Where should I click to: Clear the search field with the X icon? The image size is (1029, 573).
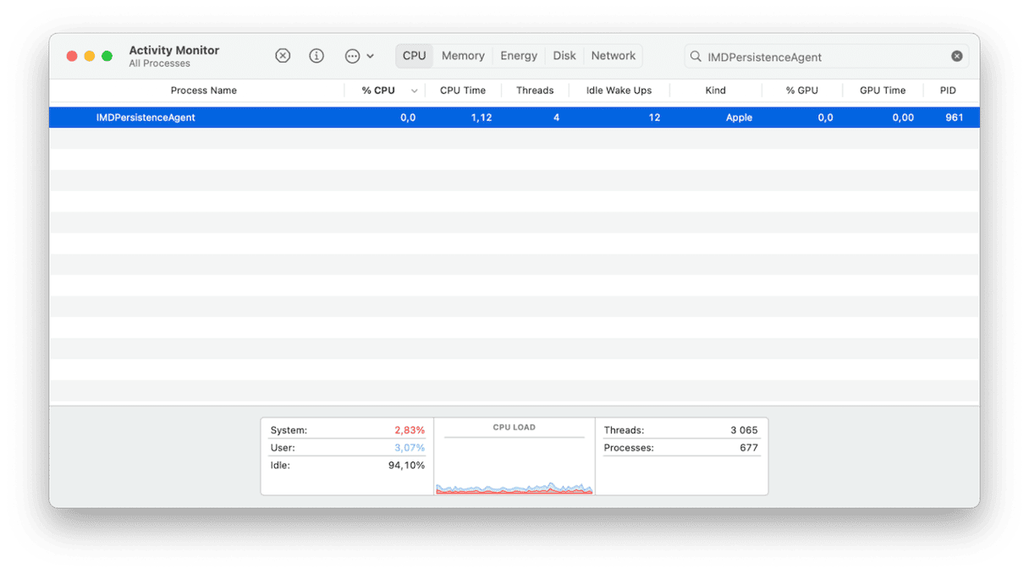[956, 57]
